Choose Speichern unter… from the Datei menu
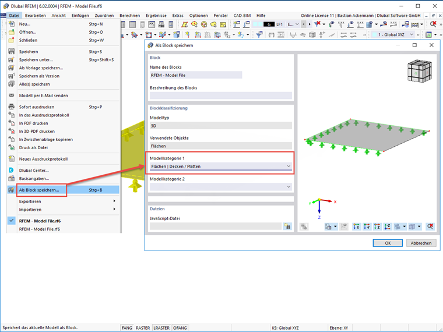 [64, 59]
